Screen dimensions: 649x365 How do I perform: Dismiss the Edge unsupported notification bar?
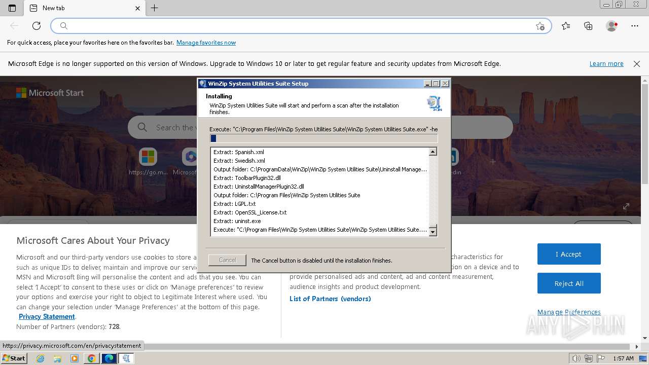point(637,64)
